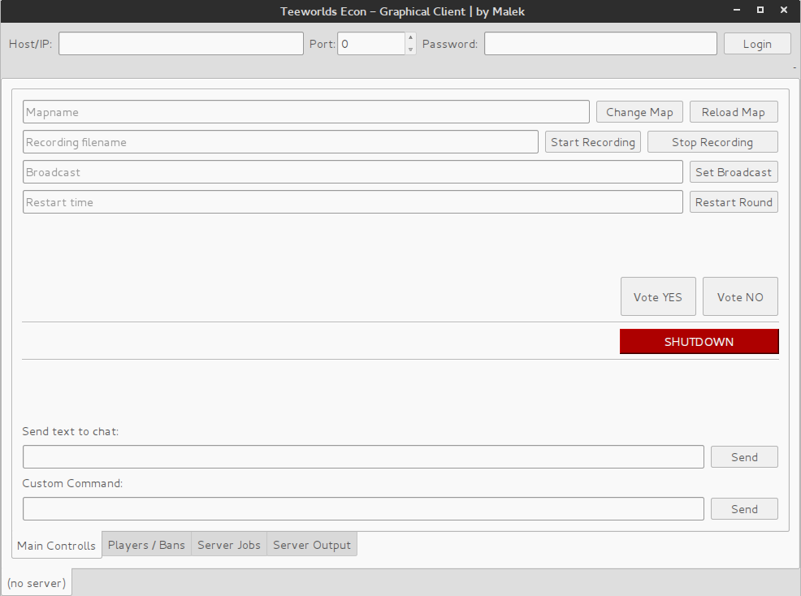Click the Custom Command input field
The image size is (801, 596).
(x=363, y=509)
